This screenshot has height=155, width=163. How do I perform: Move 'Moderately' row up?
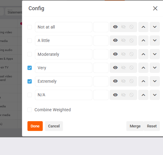(x=143, y=54)
